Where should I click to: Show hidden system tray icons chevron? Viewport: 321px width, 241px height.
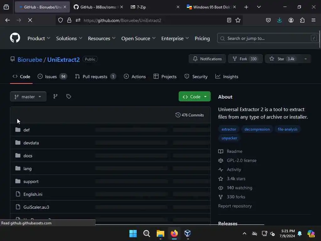click(x=245, y=233)
